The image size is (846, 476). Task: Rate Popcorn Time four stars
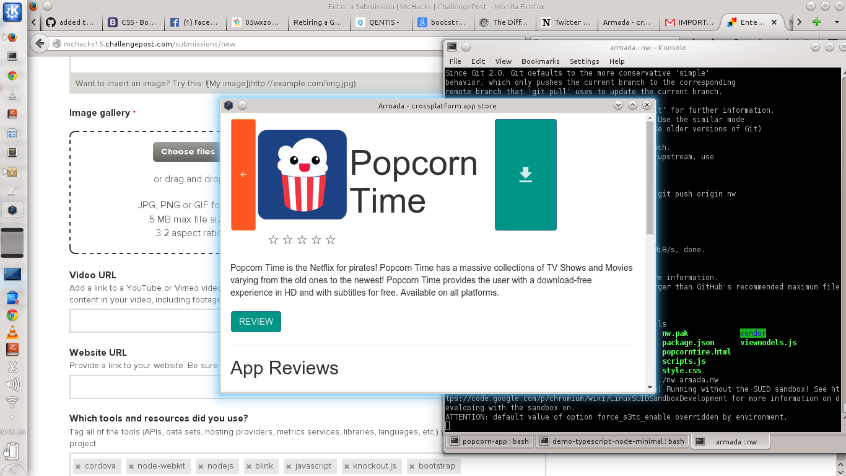point(316,240)
